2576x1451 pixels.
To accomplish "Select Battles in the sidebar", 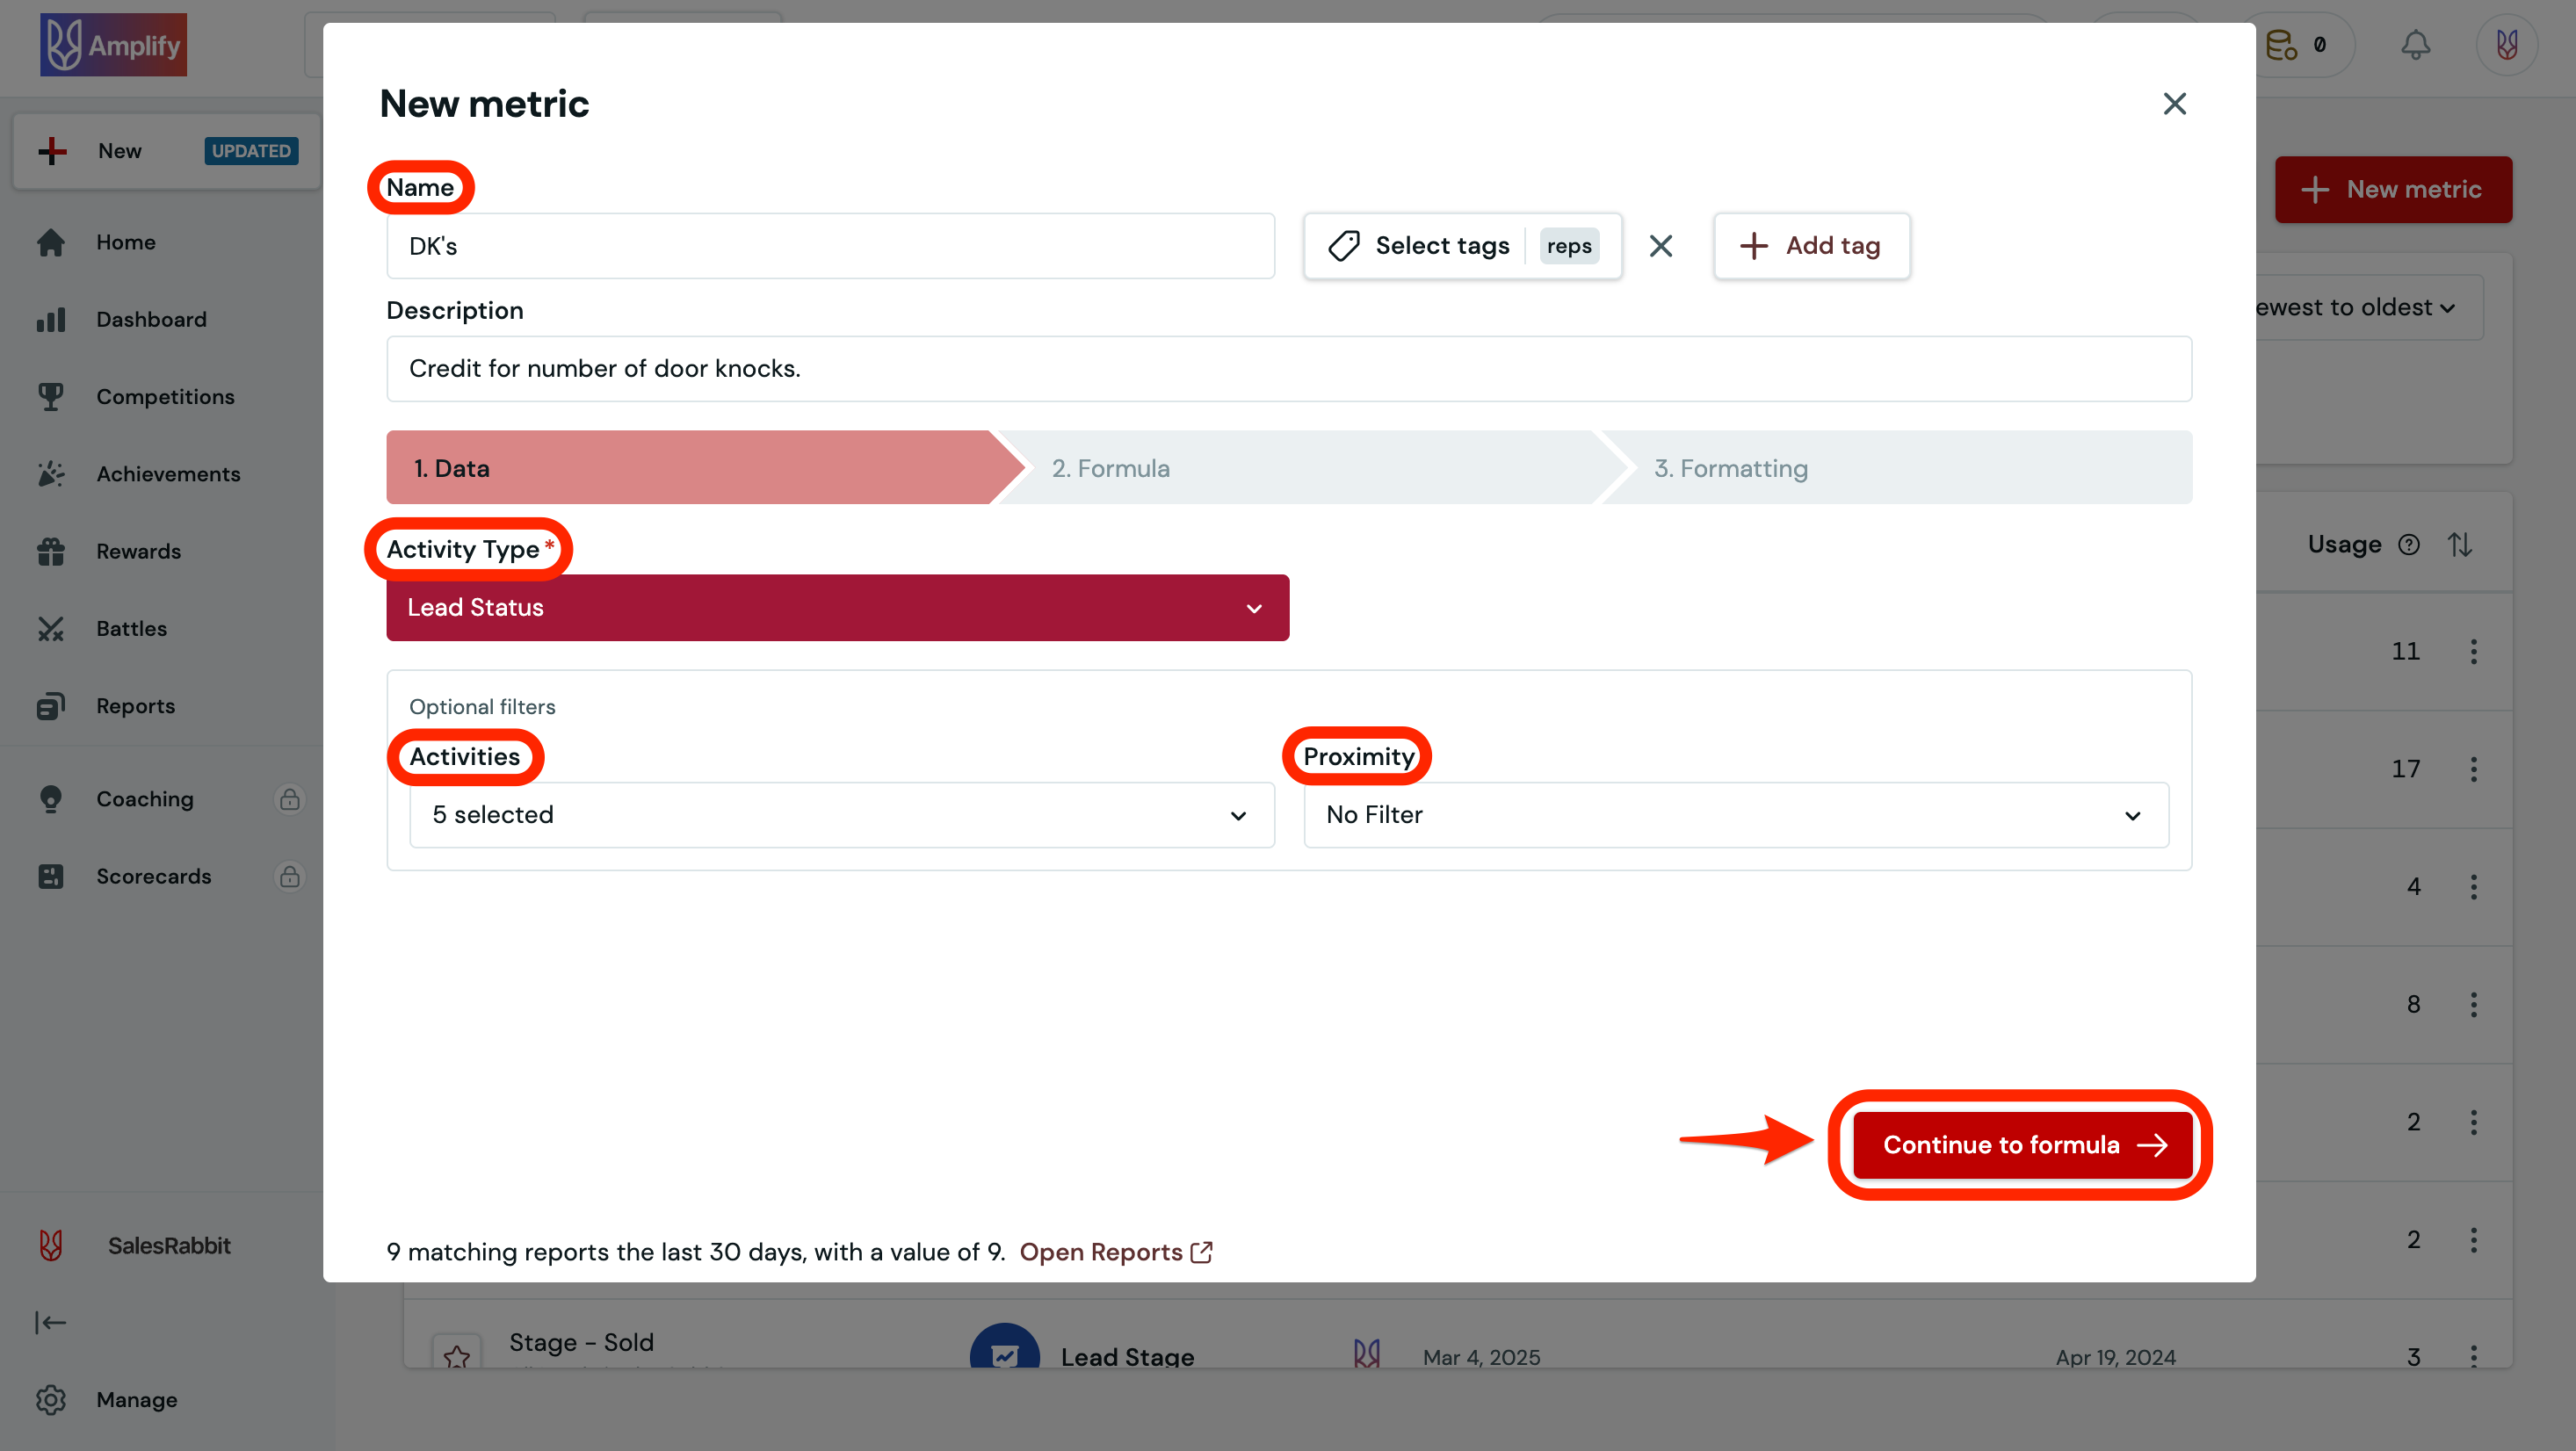I will click(x=131, y=628).
